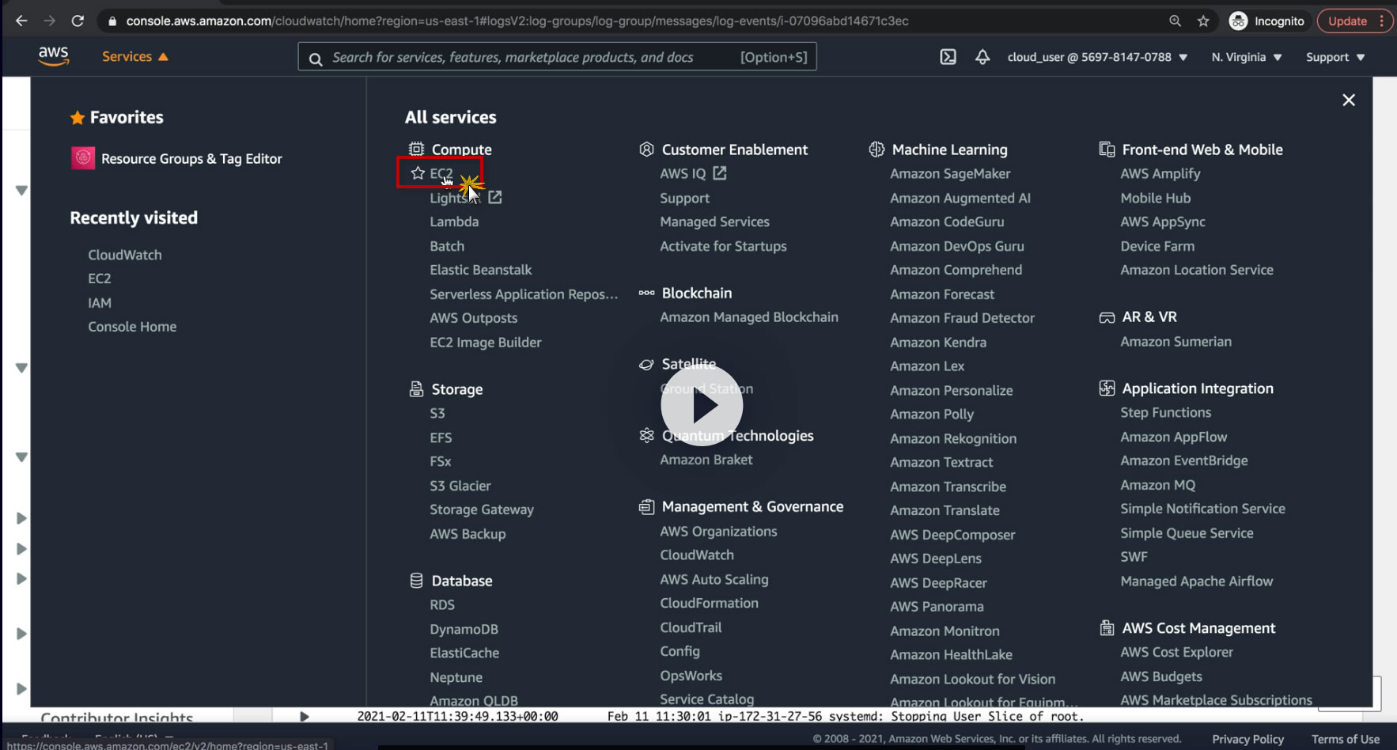Click the Resource Groups & Tag Editor icon
Viewport: 1397px width, 750px height.
(x=83, y=158)
